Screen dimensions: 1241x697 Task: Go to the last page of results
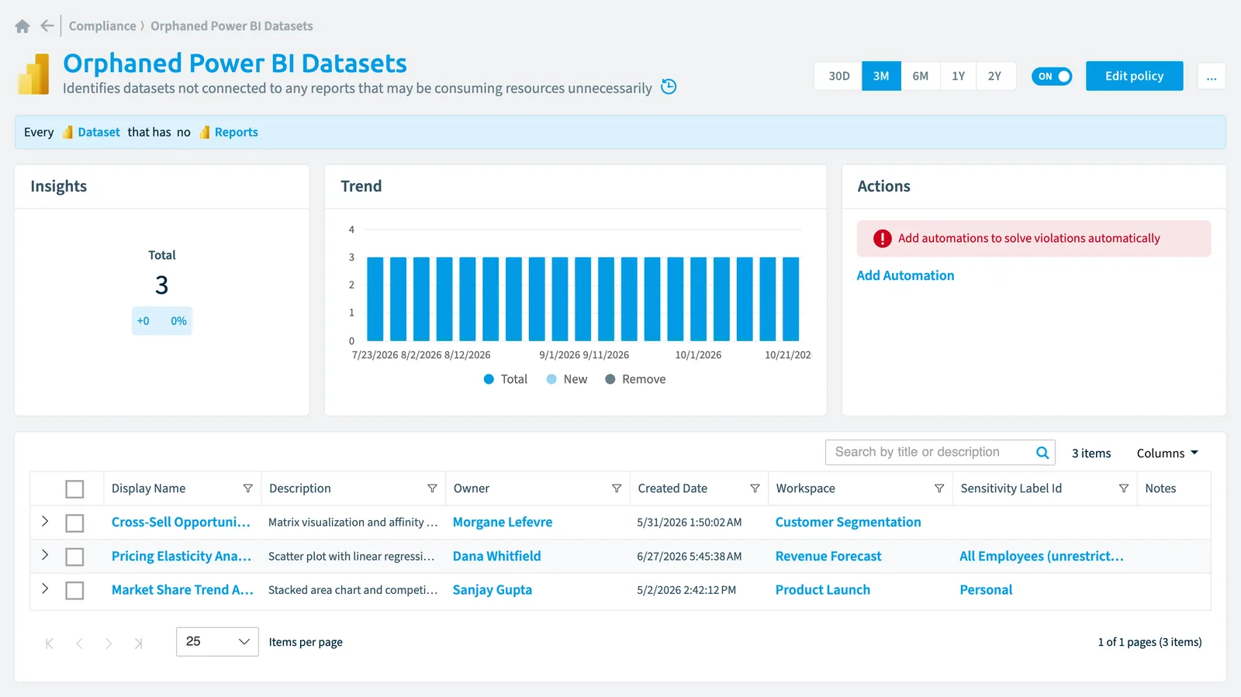pyautogui.click(x=138, y=644)
